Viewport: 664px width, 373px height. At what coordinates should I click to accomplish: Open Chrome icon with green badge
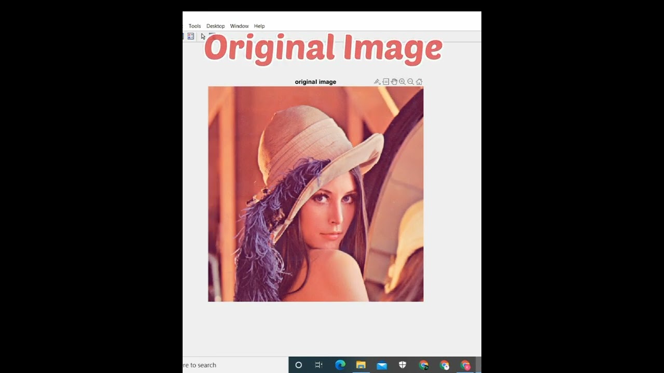click(x=423, y=365)
